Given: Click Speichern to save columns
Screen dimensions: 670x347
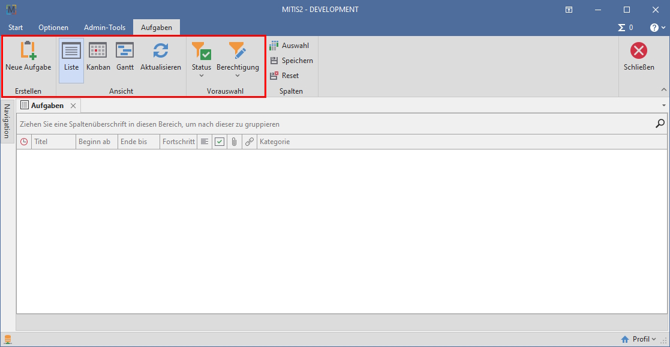Looking at the screenshot, I should [292, 61].
